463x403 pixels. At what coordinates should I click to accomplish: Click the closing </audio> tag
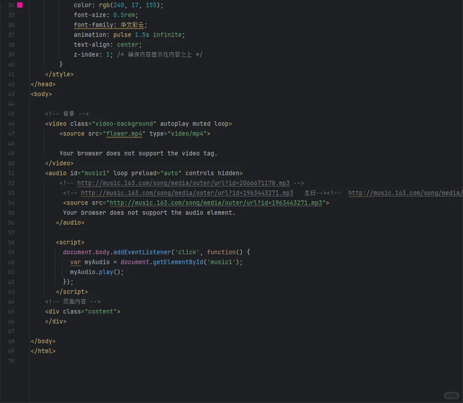(70, 222)
